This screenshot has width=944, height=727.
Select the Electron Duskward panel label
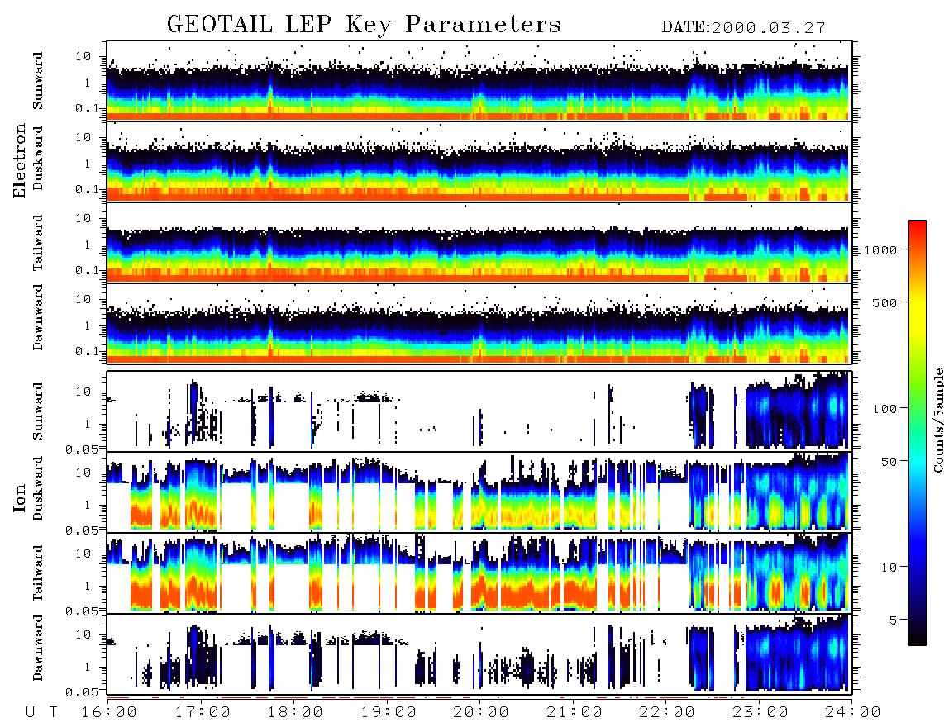(38, 158)
